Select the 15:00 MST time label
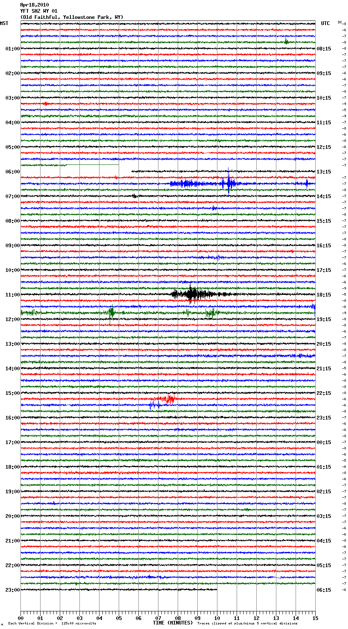 (x=12, y=393)
